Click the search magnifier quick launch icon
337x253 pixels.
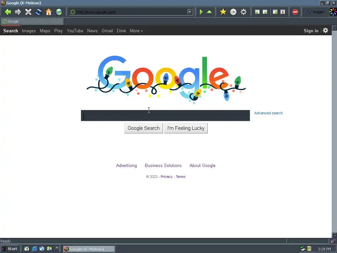[49, 249]
